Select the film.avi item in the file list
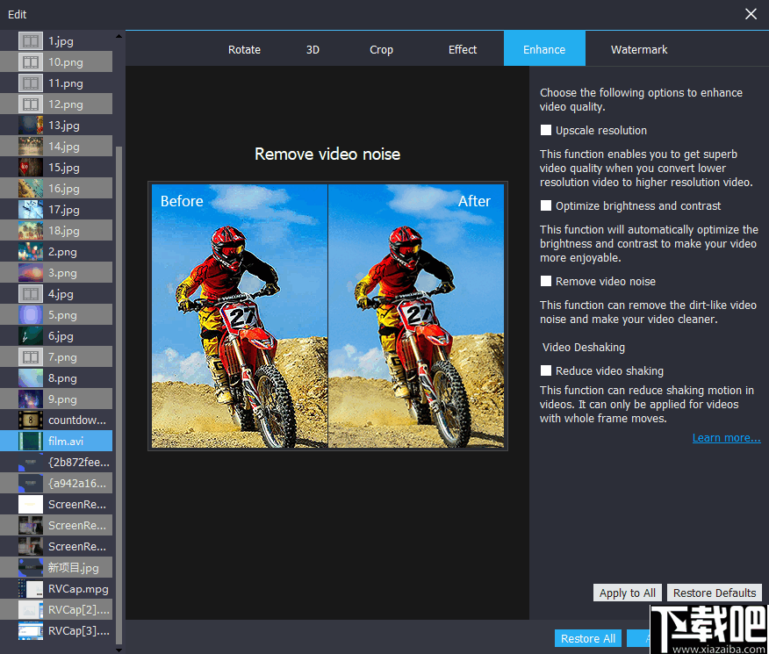This screenshot has width=769, height=654. [56, 441]
